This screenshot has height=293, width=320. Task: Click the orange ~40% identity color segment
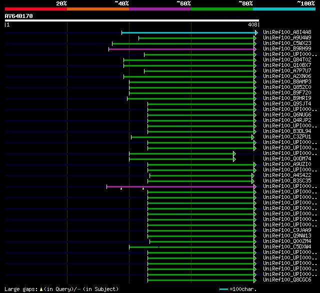point(98,9)
